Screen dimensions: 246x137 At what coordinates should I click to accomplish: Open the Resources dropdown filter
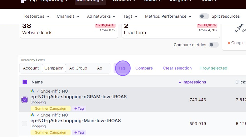pos(37,16)
